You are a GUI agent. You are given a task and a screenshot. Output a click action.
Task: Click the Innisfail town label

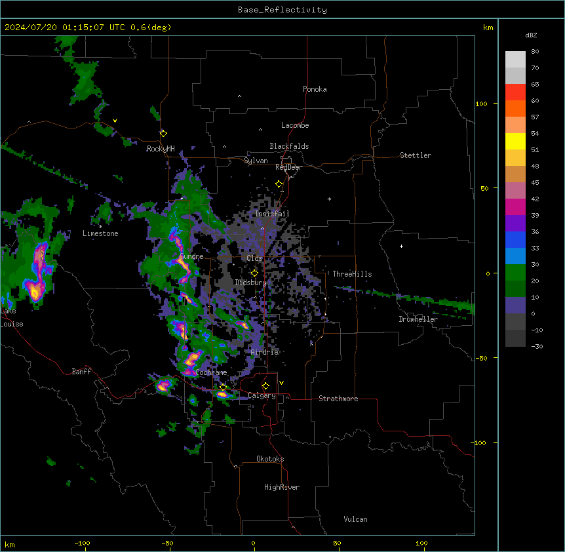coord(272,214)
